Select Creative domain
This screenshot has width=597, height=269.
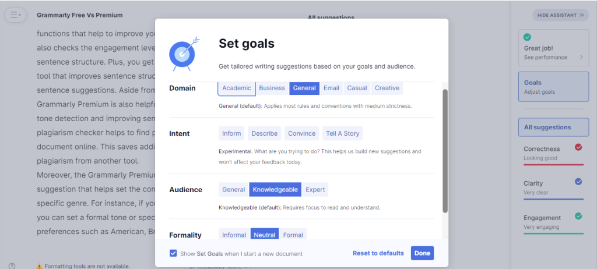point(387,88)
